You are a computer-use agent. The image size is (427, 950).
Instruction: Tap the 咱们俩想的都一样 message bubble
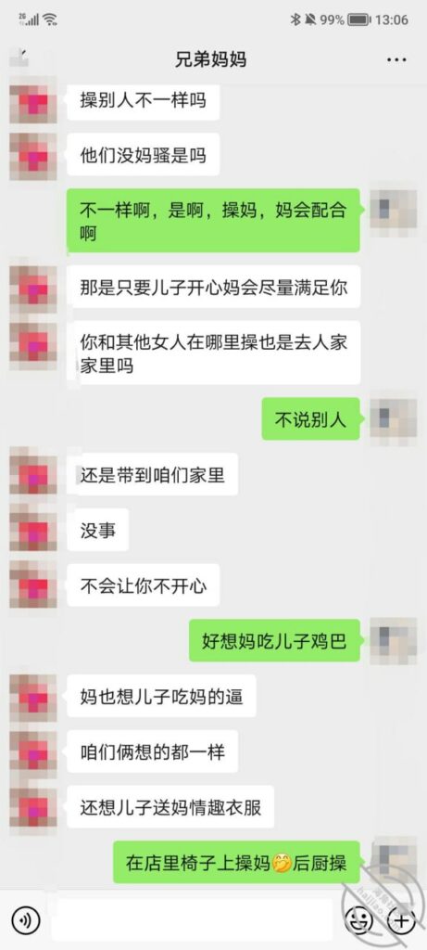[x=153, y=751]
